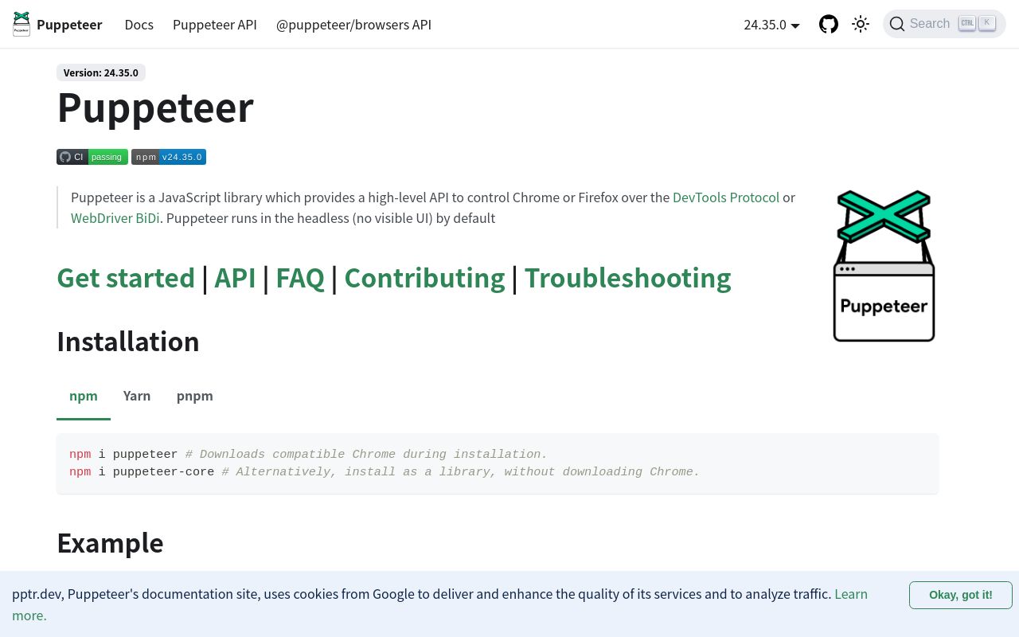Open the Contributing link
The height and width of the screenshot is (637, 1019).
[424, 278]
